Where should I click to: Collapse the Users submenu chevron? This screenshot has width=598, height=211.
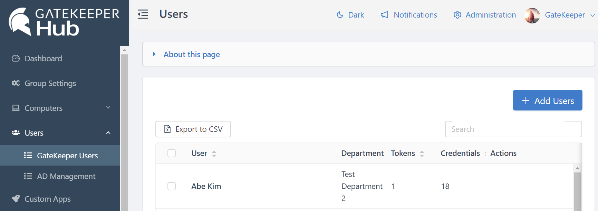(108, 133)
